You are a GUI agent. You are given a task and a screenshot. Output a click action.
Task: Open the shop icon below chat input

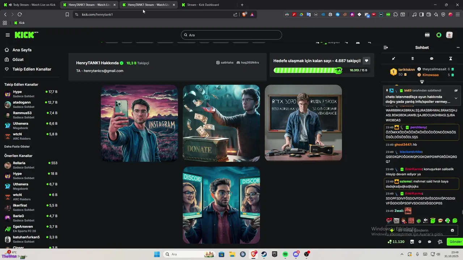(x=412, y=242)
